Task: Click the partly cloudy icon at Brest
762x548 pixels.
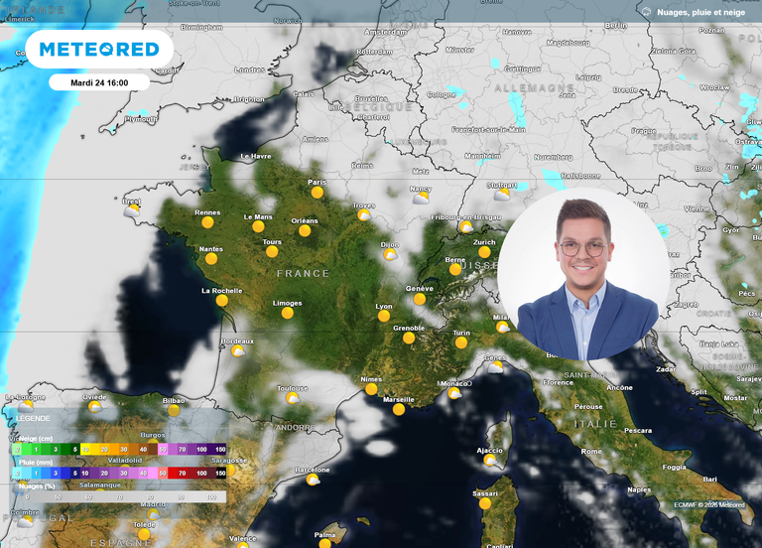Action: pos(131,210)
